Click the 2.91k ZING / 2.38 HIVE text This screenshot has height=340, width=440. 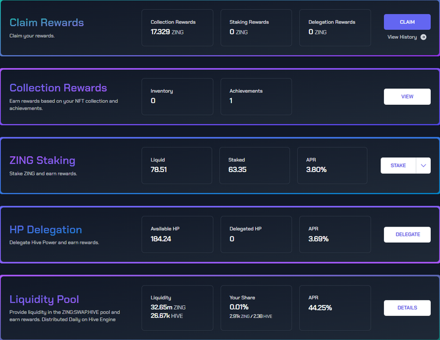pyautogui.click(x=250, y=316)
